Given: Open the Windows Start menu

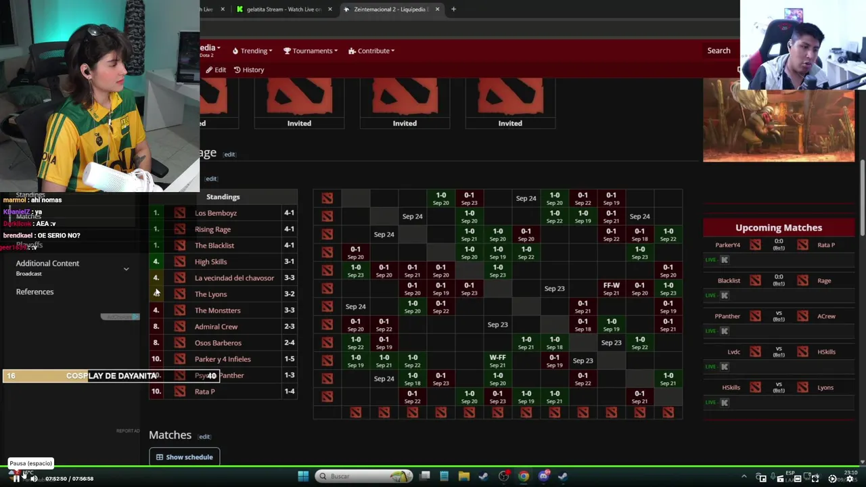Looking at the screenshot, I should click(303, 476).
